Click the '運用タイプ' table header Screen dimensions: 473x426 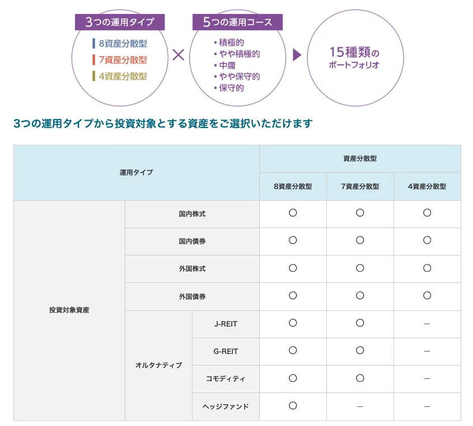pos(137,173)
